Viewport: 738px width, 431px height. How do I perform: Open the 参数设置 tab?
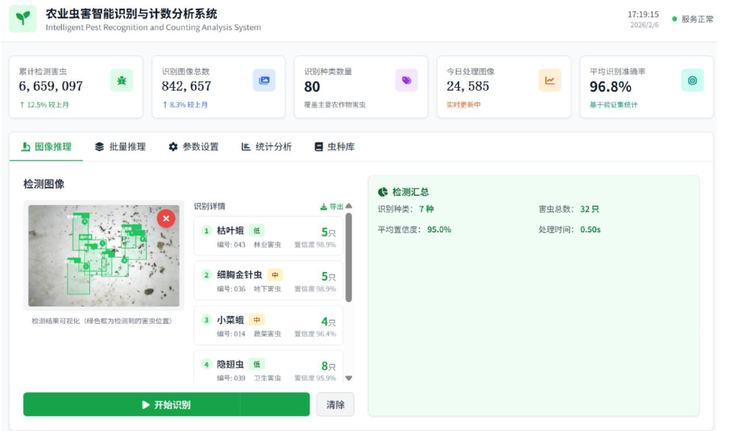(194, 147)
